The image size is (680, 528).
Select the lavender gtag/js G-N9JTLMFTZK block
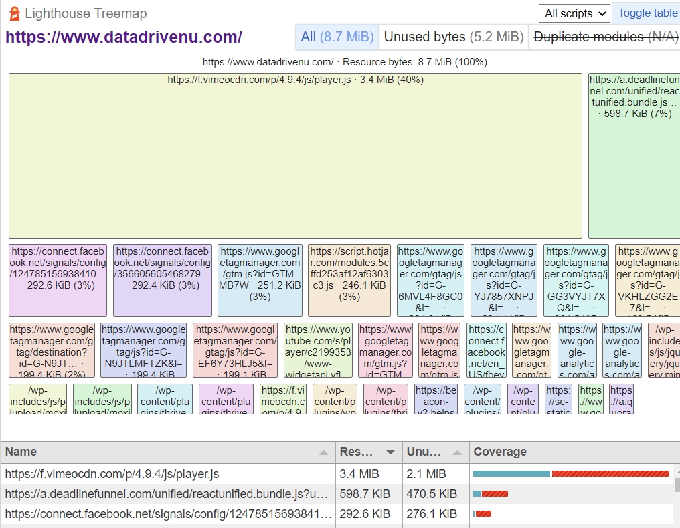pyautogui.click(x=143, y=350)
